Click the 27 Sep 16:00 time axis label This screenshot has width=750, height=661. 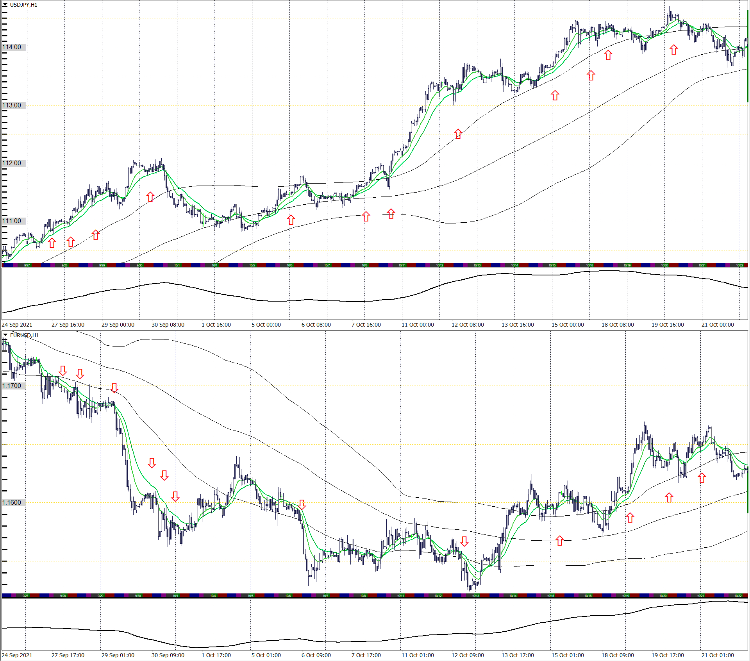[68, 325]
